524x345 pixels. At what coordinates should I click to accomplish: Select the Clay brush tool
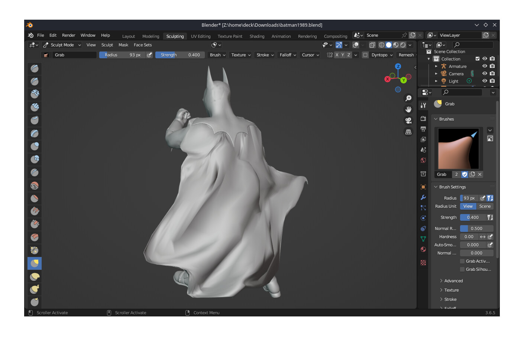coord(35,94)
